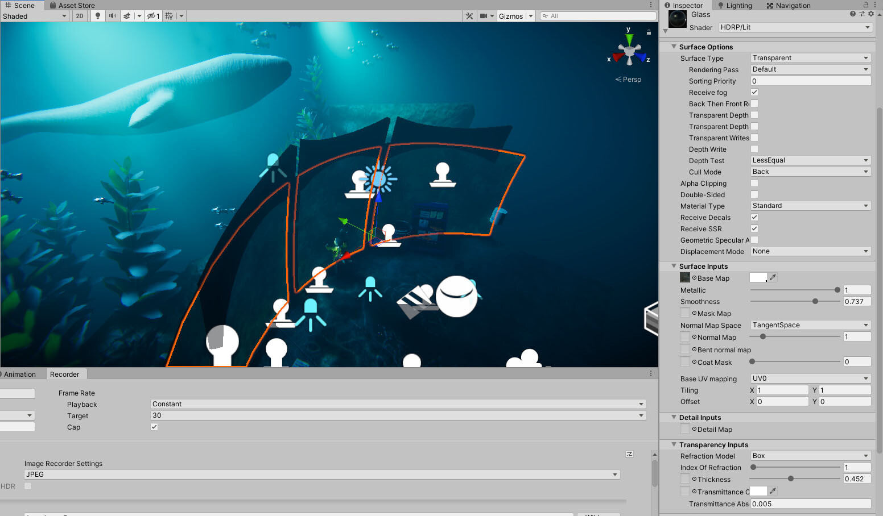Collapse the Transparency Inputs section
Image resolution: width=883 pixels, height=516 pixels.
(x=673, y=444)
